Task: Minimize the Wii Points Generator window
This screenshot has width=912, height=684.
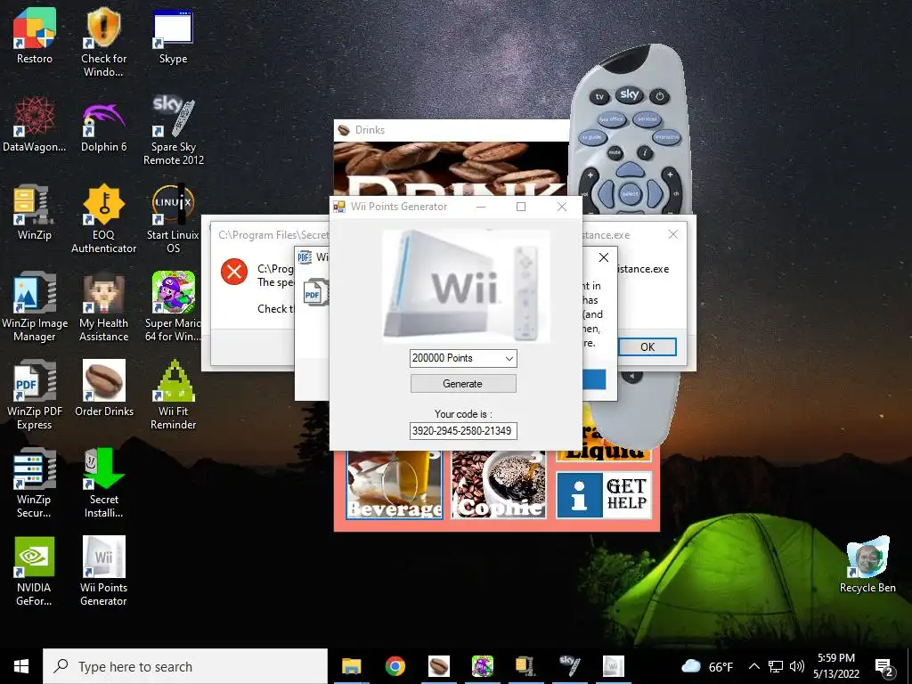Action: coord(481,207)
